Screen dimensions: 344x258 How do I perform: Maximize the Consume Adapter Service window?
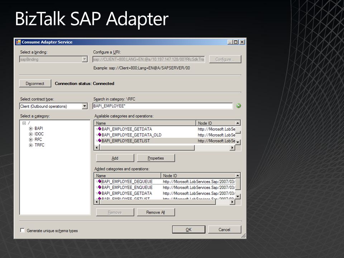click(x=236, y=42)
